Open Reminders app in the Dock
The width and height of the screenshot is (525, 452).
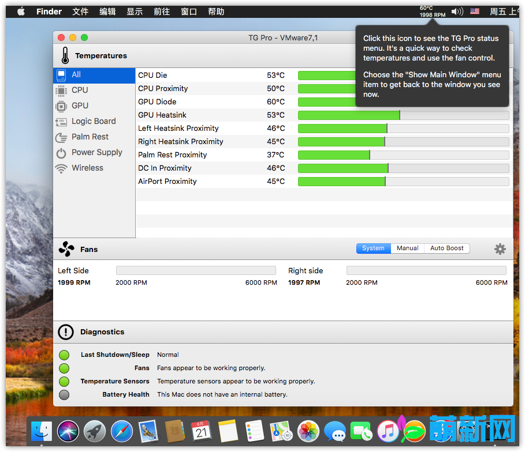pyautogui.click(x=255, y=431)
